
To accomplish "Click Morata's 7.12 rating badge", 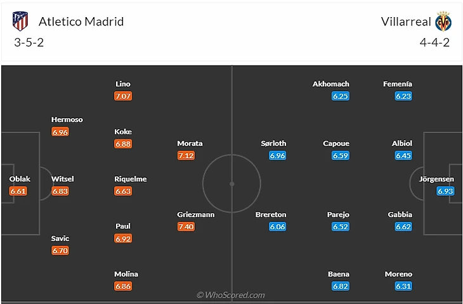I will (x=186, y=155).
